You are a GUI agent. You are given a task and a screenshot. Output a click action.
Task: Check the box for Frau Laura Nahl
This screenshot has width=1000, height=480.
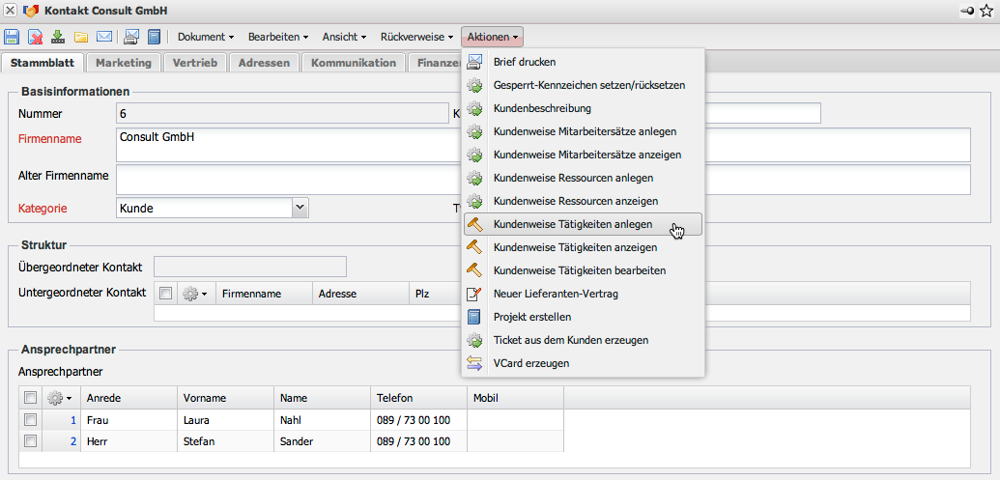click(31, 420)
